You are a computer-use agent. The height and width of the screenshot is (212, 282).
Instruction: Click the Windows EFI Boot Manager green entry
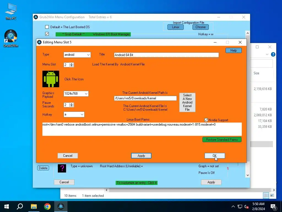point(93,34)
